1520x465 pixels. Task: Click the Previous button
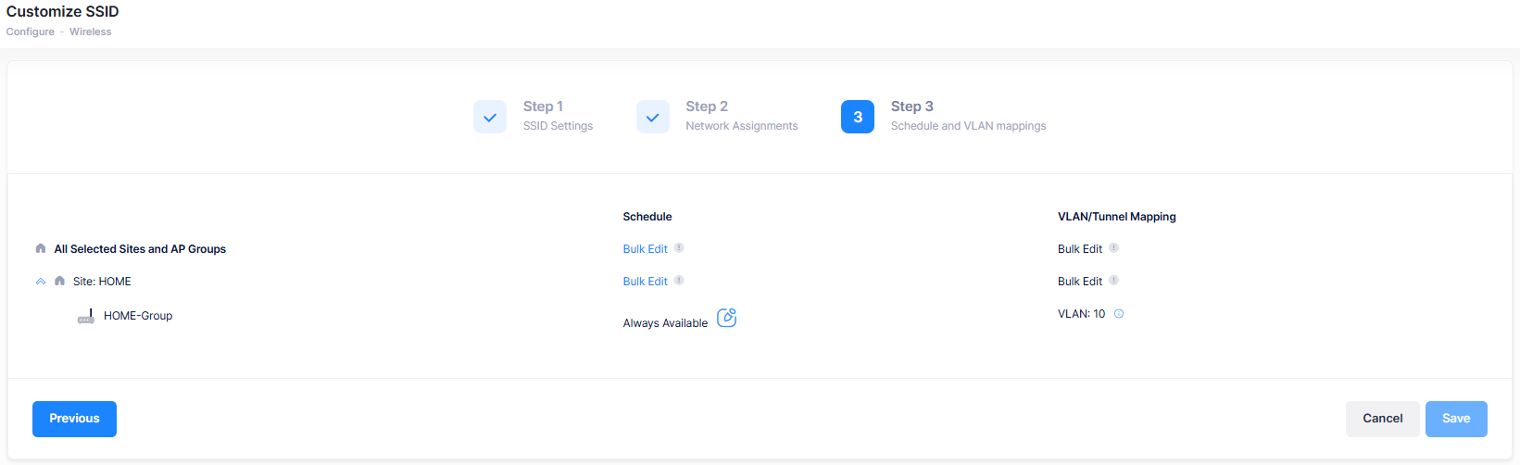74,419
